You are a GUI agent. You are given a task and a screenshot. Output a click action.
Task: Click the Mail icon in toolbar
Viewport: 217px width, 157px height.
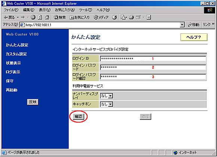[x=123, y=17]
